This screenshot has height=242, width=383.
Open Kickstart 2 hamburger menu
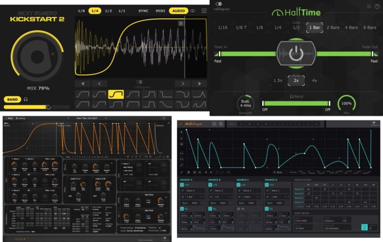[204, 11]
